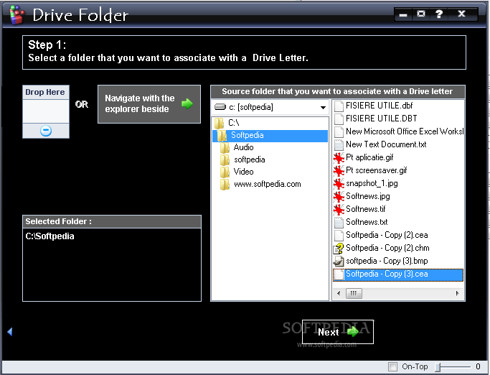Click the Selected Folder path C:\Softpedia
Screen dimensions: 490x375
tap(50, 236)
